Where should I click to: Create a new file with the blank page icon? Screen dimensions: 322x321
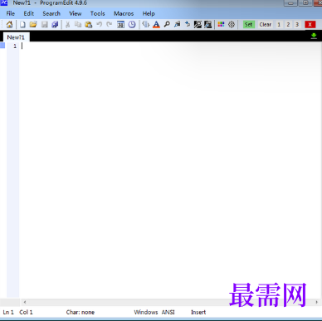[x=22, y=25]
